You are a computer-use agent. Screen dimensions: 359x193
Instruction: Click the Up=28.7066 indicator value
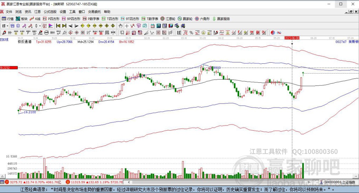point(65,42)
